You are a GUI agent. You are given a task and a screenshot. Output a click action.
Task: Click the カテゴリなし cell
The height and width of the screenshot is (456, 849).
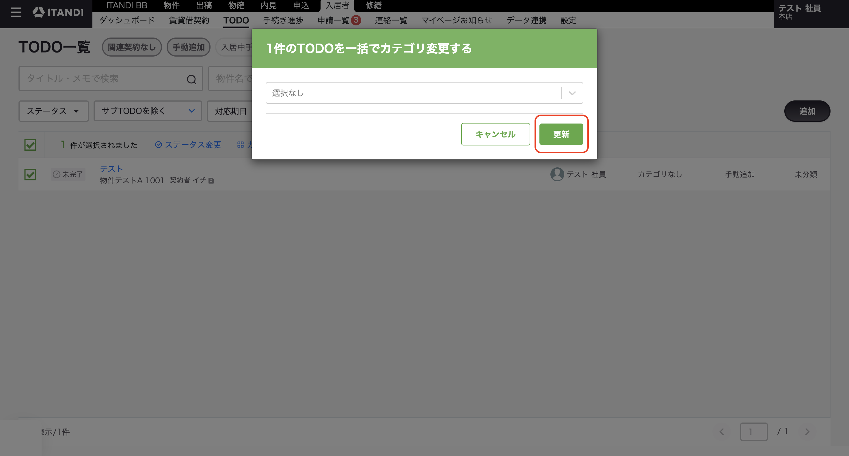pos(660,174)
